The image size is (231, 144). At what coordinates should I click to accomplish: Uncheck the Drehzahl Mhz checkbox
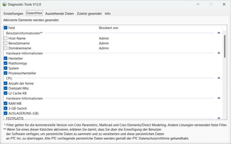[6, 88]
